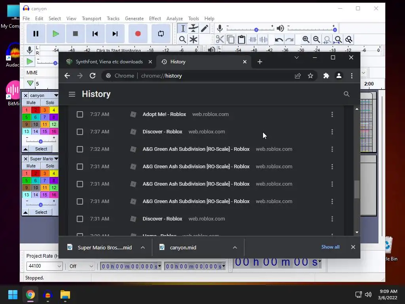The width and height of the screenshot is (405, 304).
Task: Expand Super Mario Bros mid download options
Action: (x=142, y=248)
